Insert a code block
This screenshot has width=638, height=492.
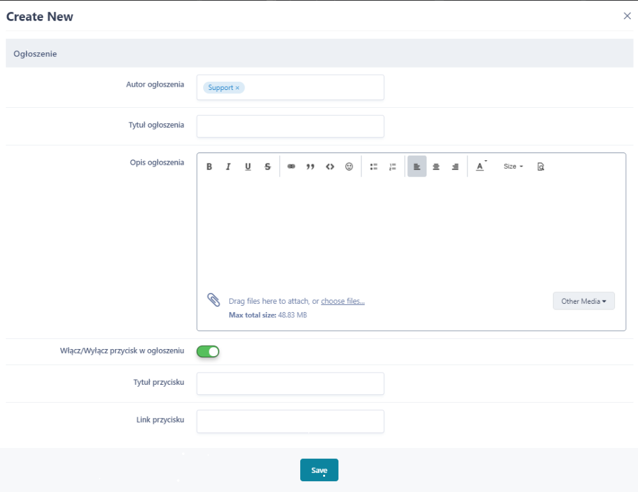pyautogui.click(x=330, y=167)
